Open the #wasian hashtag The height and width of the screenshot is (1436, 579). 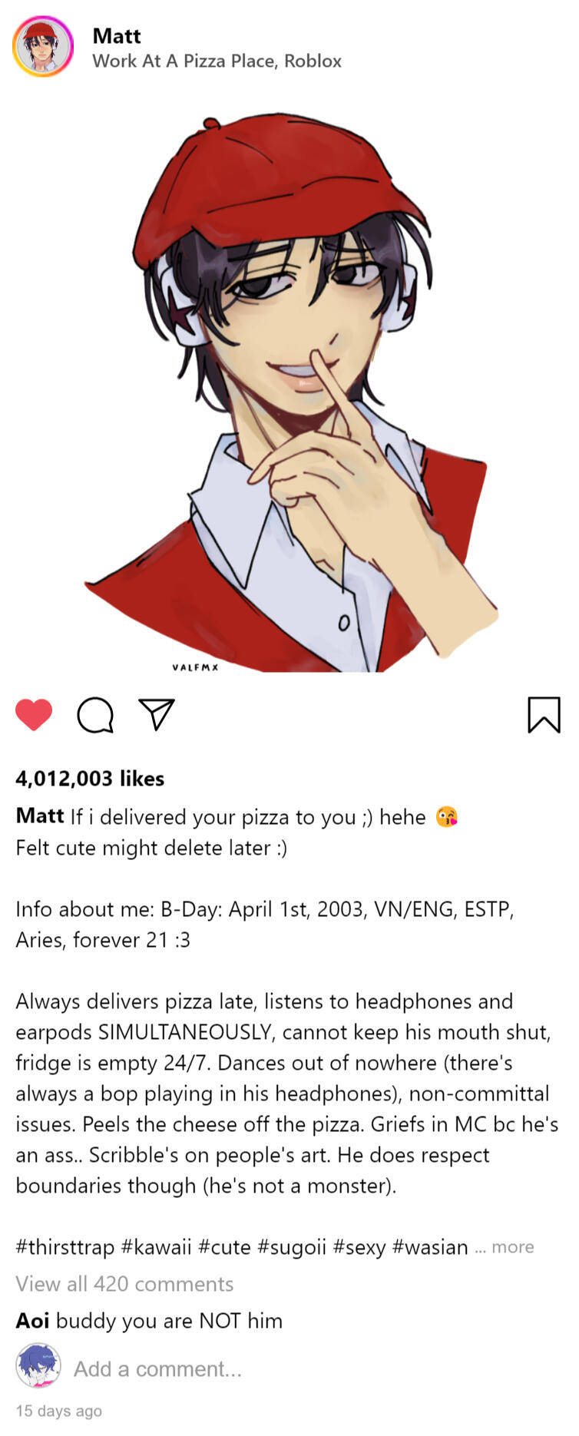click(430, 1246)
